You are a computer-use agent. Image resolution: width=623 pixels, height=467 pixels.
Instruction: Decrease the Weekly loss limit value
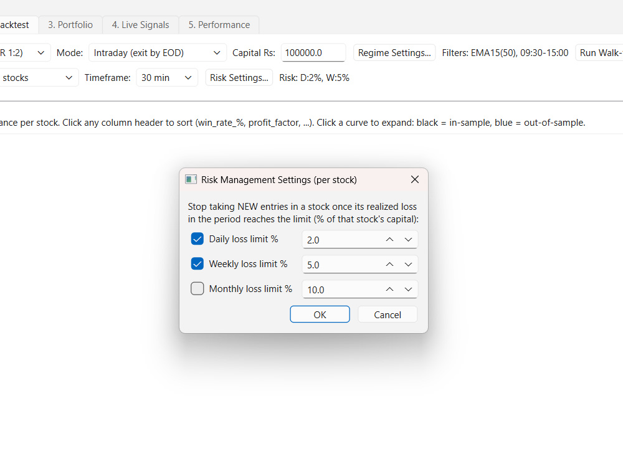[x=408, y=265]
